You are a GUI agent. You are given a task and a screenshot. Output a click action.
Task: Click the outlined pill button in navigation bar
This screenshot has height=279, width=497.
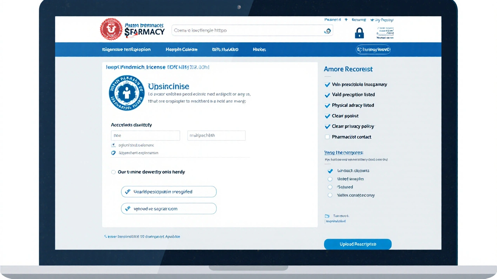(x=373, y=50)
